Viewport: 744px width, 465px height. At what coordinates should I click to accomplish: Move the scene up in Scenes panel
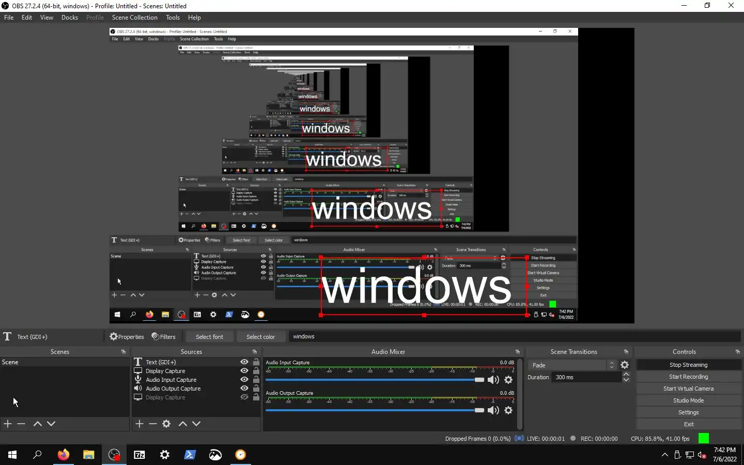[37, 424]
